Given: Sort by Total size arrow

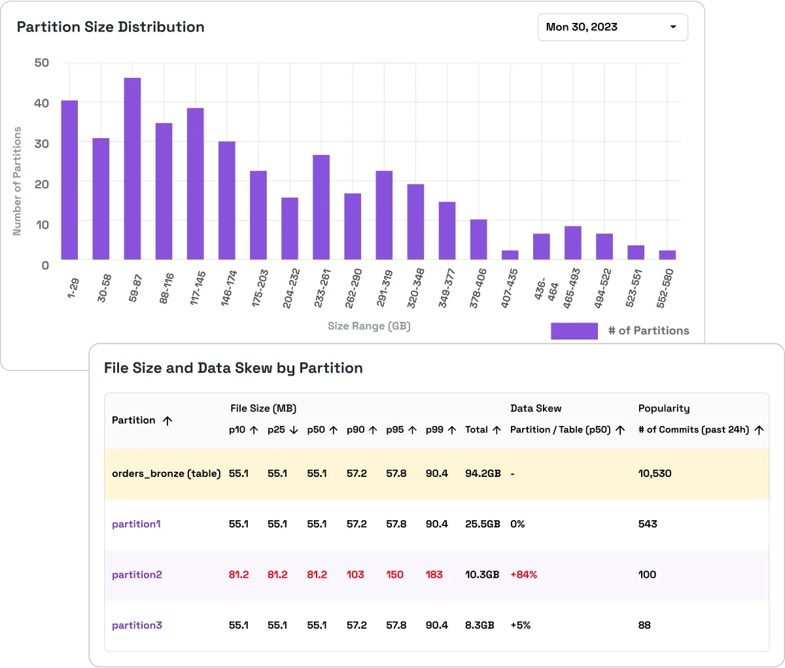Looking at the screenshot, I should [497, 430].
